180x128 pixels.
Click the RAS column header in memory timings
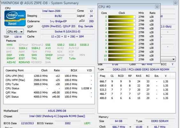[139, 76]
